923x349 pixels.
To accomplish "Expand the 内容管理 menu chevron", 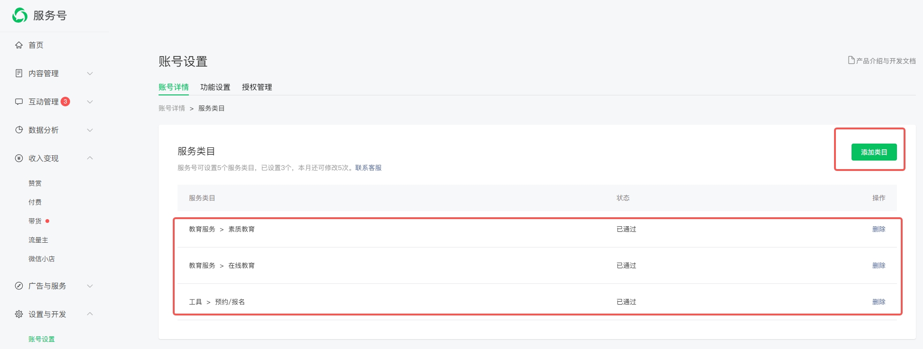I will [90, 74].
